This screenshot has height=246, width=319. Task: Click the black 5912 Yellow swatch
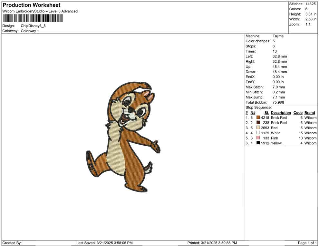pyautogui.click(x=258, y=143)
